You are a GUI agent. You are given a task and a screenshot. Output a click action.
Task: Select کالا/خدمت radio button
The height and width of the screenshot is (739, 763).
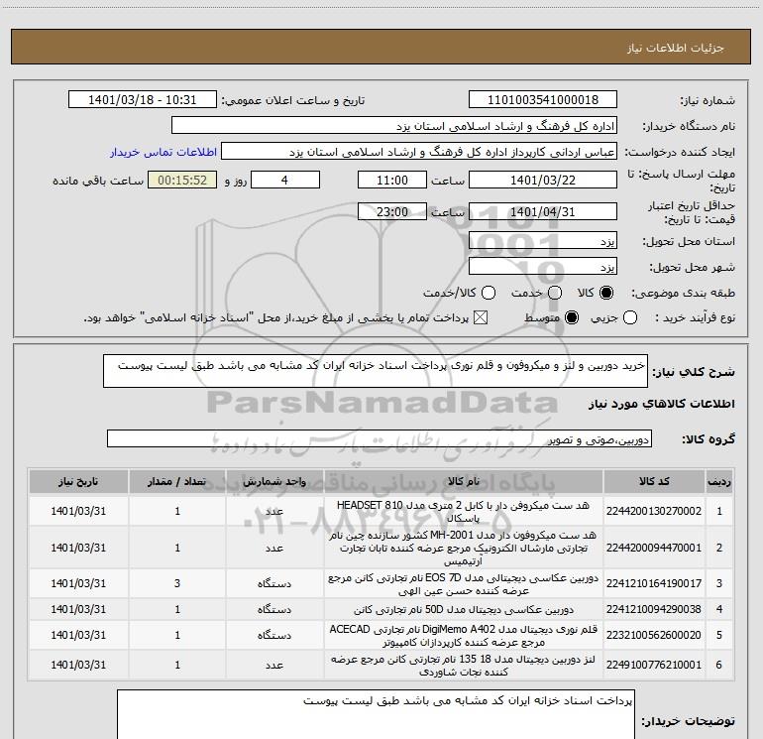point(489,293)
